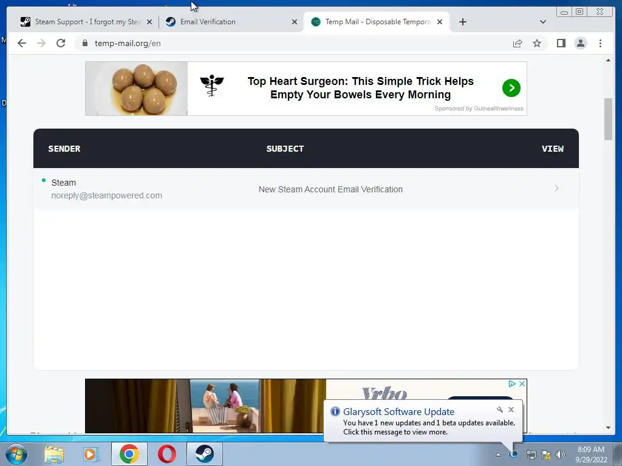Viewport: 622px width, 466px height.
Task: Open Windows Explorer from the taskbar
Action: tap(54, 454)
